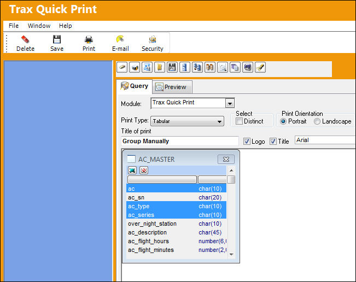Click the teal select-all icon in AC_MASTER
This screenshot has height=282, width=356.
click(x=132, y=170)
